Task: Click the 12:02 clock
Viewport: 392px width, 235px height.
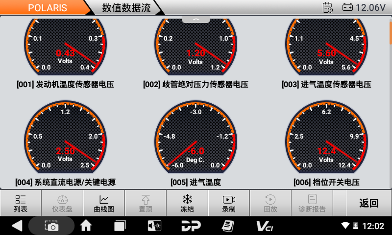Action: [373, 226]
